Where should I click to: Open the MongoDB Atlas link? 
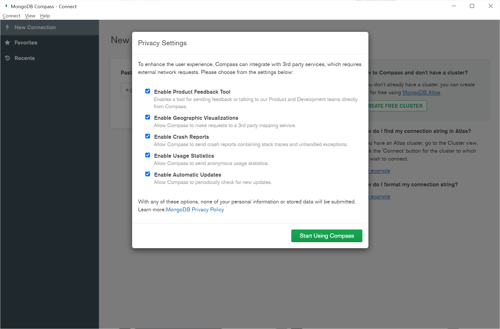[421, 92]
